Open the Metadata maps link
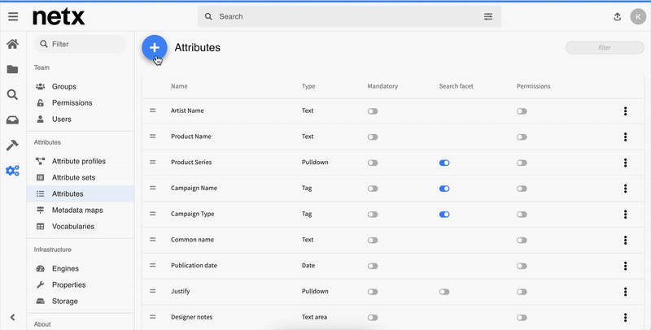Screen dimensions: 651x330 coord(77,210)
